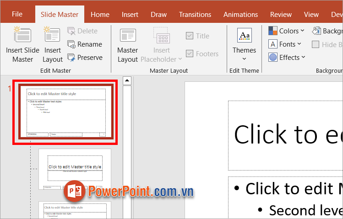Click the Effects circle icon
The image size is (343, 219).
coord(273,58)
